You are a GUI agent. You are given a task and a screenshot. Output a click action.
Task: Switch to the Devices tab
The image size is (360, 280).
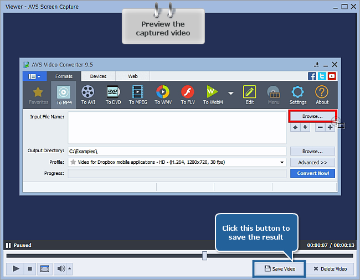[98, 76]
